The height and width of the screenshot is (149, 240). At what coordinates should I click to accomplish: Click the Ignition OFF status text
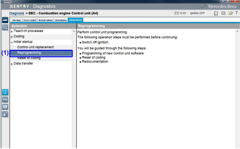click(x=197, y=13)
